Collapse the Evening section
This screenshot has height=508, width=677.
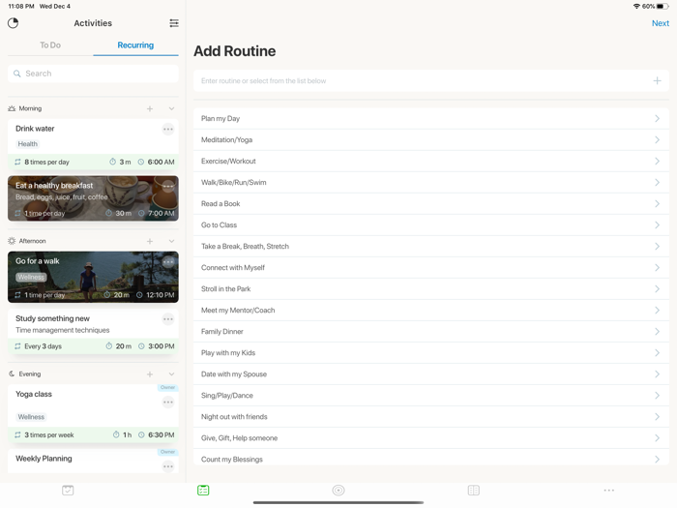tap(171, 374)
